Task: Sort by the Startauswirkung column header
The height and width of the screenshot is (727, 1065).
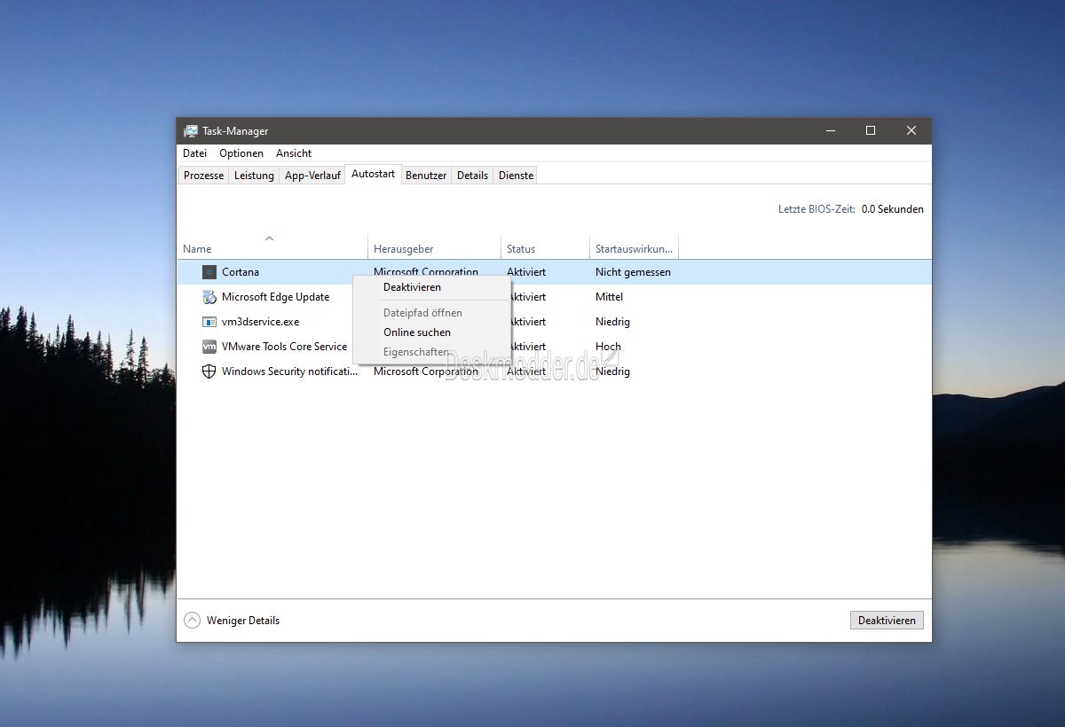Action: point(635,249)
